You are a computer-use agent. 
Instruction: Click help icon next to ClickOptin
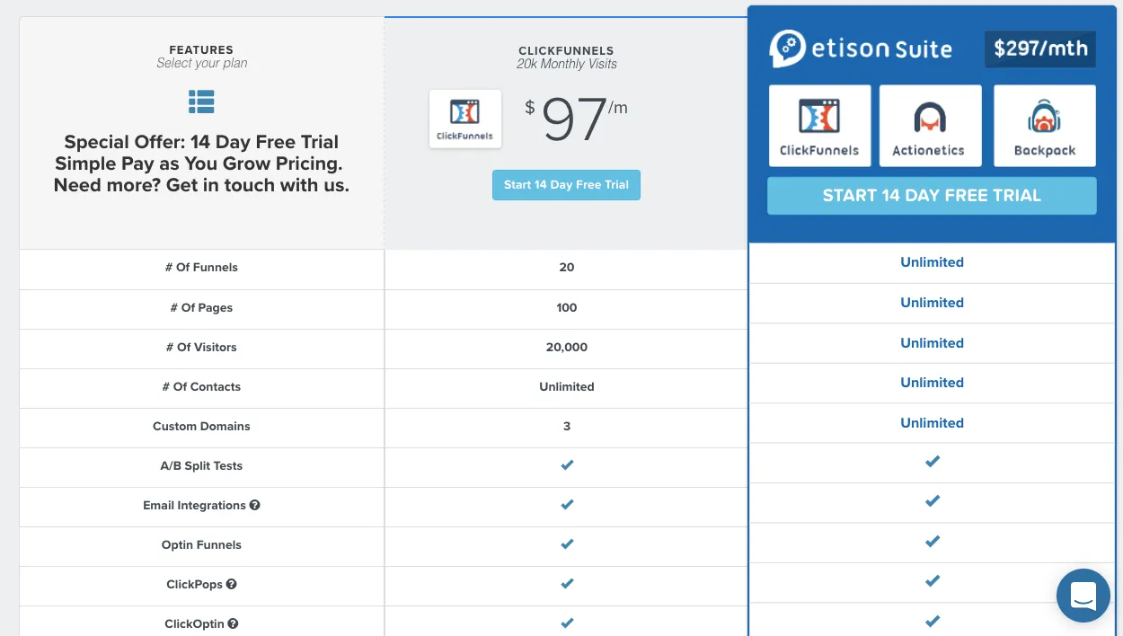click(233, 623)
